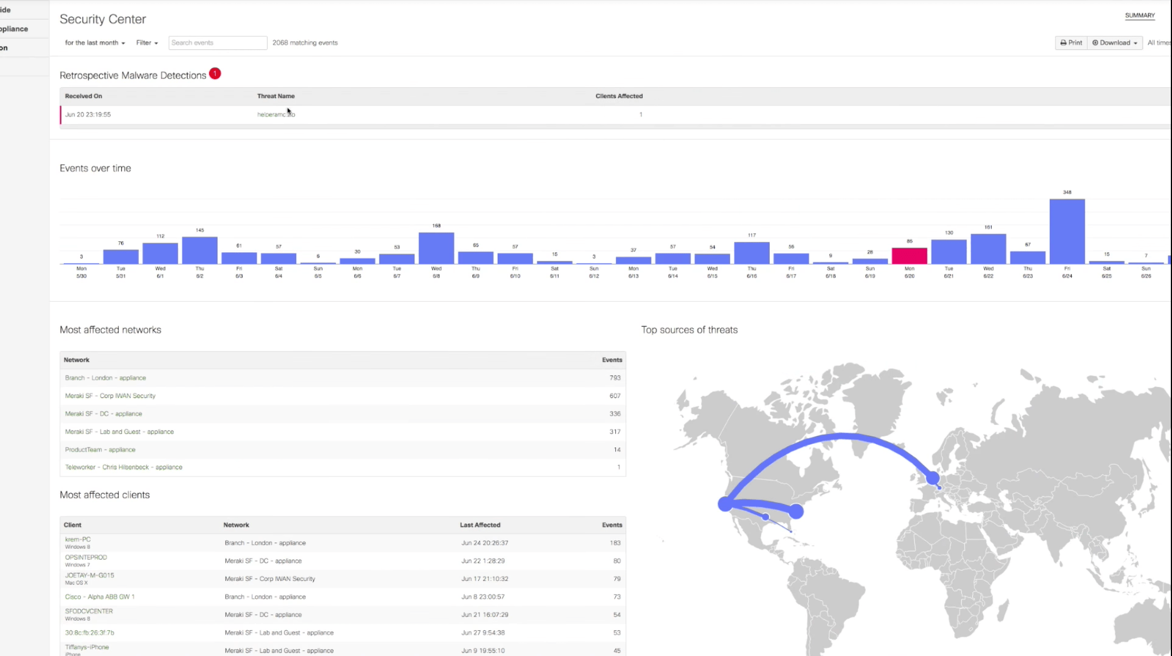The width and height of the screenshot is (1172, 656).
Task: Open the OPSINTEPROD client entry
Action: (86, 557)
